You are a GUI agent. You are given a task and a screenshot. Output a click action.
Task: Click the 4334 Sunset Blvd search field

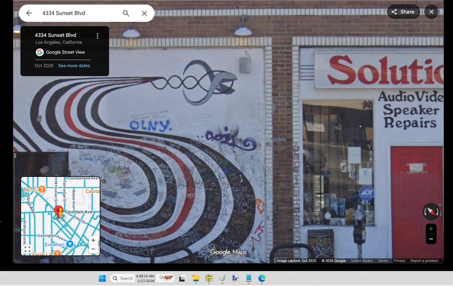click(x=78, y=13)
